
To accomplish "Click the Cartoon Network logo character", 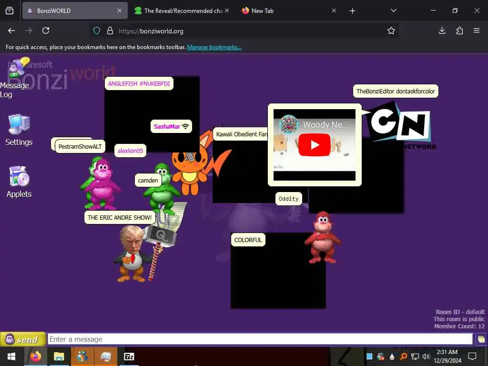I will pos(400,124).
